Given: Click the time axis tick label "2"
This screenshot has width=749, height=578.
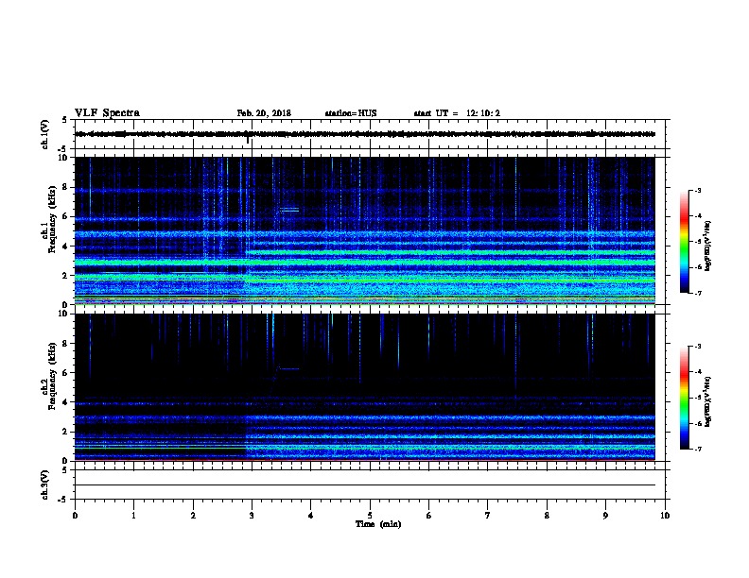Looking at the screenshot, I should coord(193,515).
